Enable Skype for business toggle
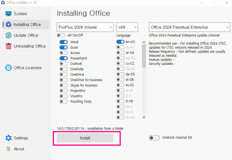Screen dimensions: 232x160 pyautogui.click(x=64, y=85)
